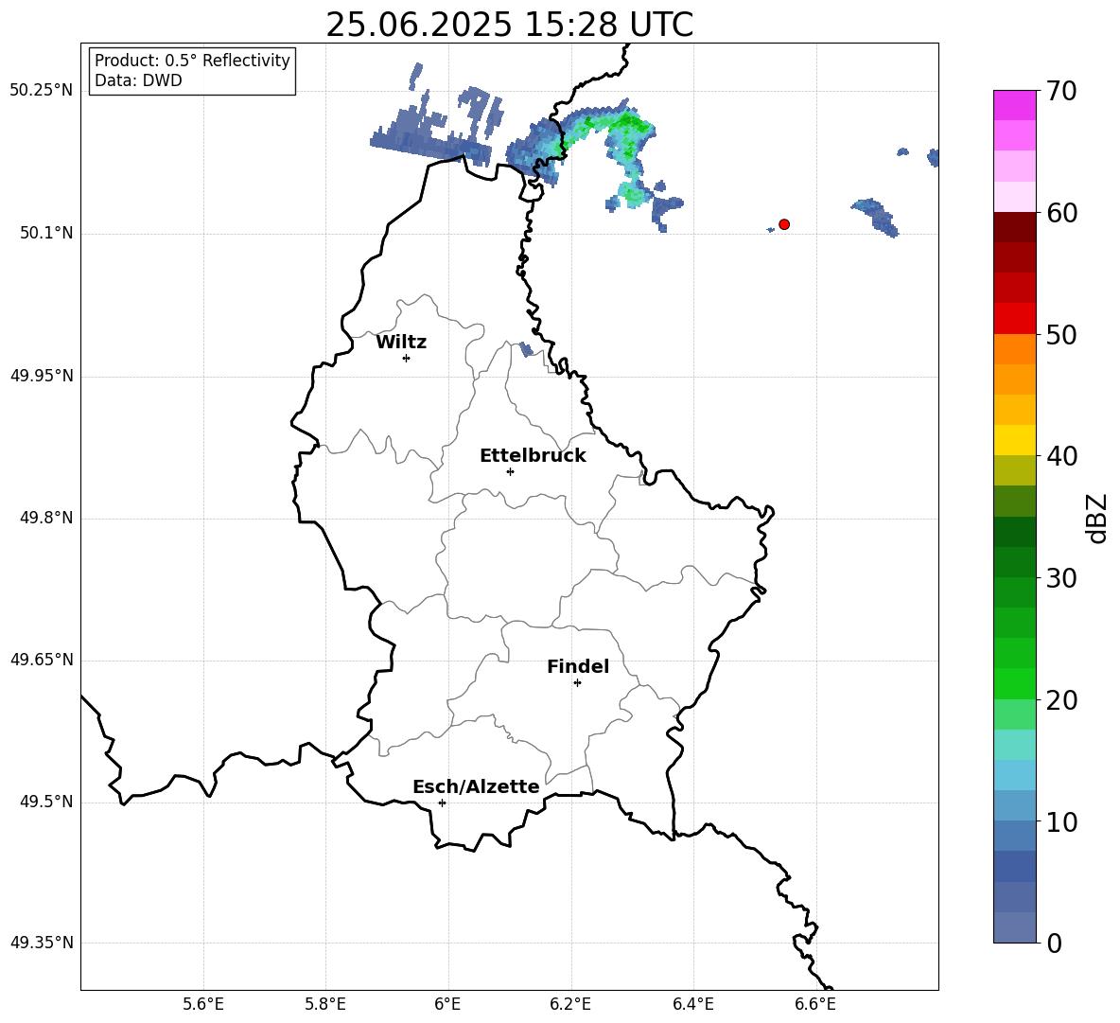Click the 30 tick on colorbar
Viewport: 1120px width, 1023px height.
click(1061, 578)
